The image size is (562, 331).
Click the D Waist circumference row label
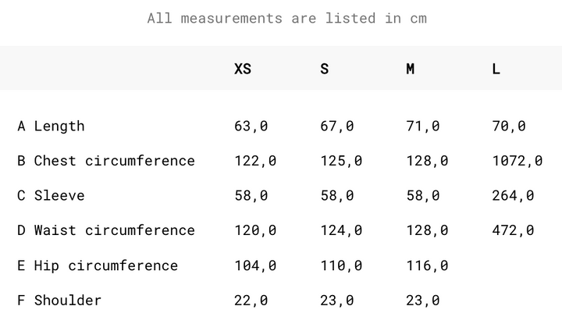(x=106, y=230)
